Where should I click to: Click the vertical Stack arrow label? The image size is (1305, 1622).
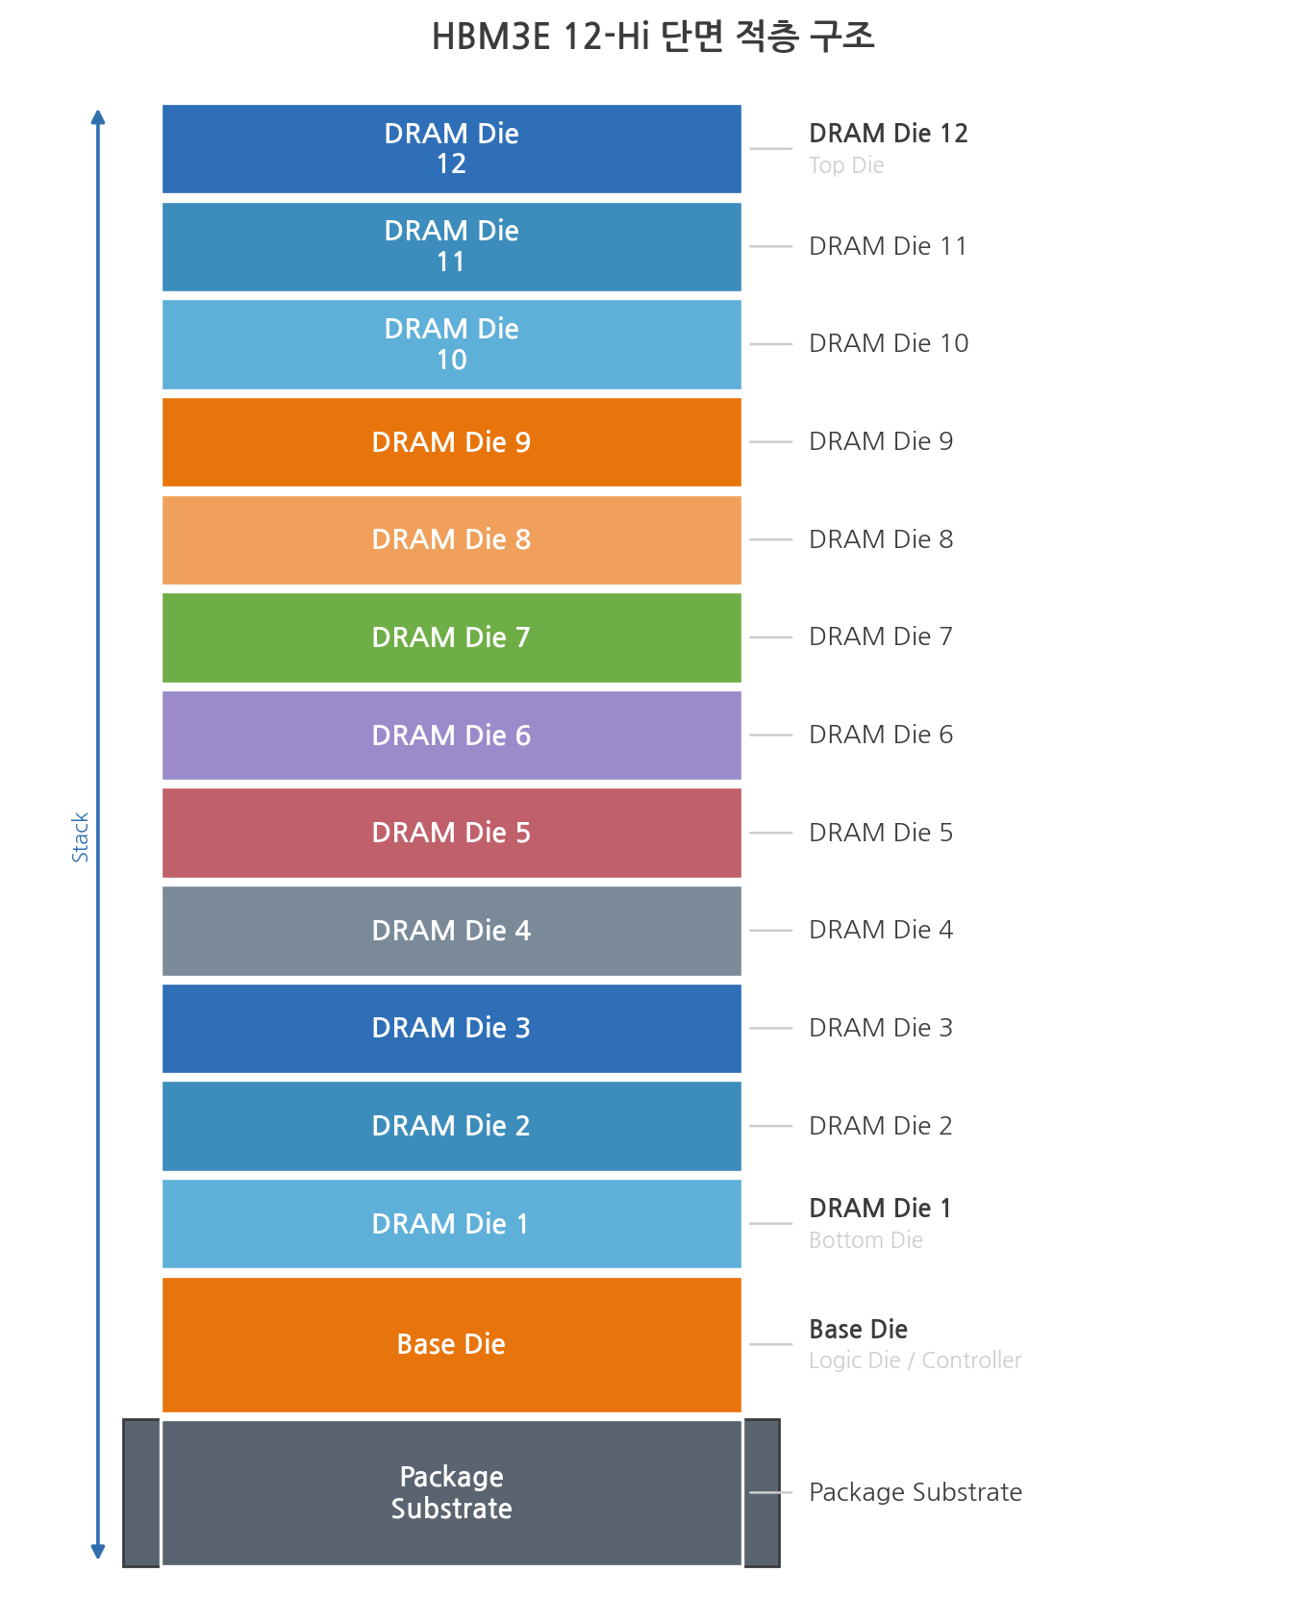click(x=81, y=836)
